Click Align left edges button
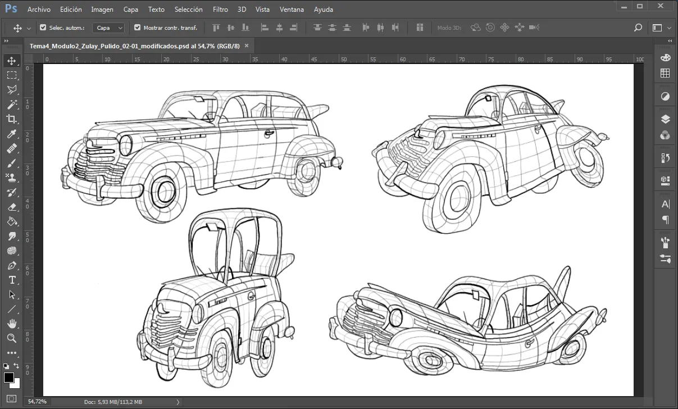The height and width of the screenshot is (409, 678). click(x=265, y=28)
